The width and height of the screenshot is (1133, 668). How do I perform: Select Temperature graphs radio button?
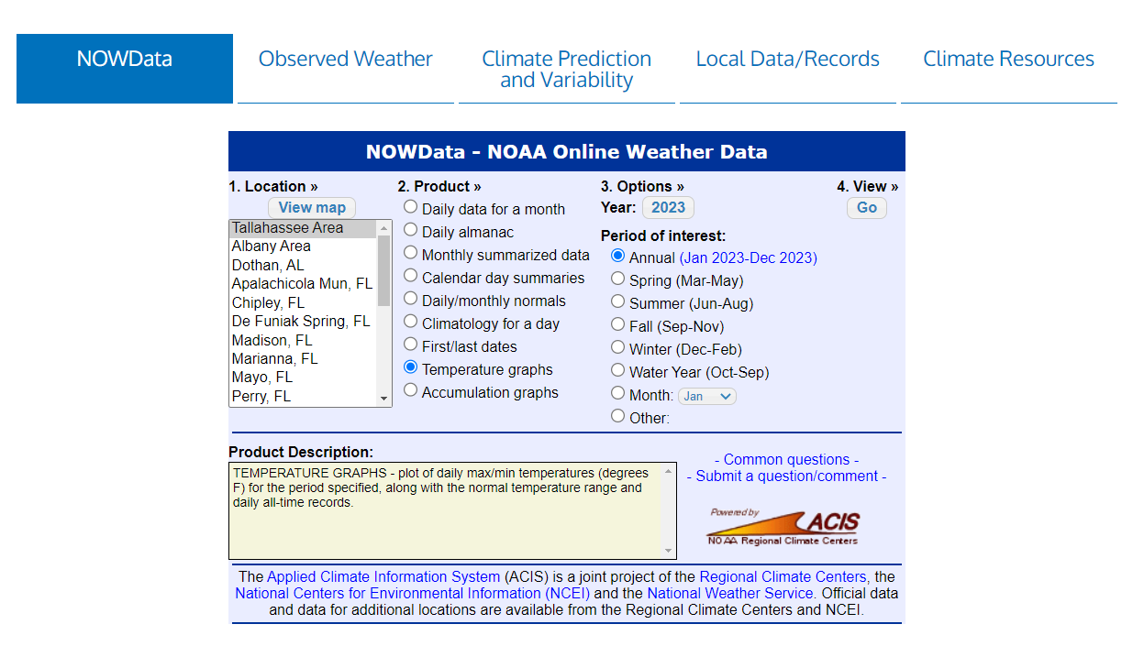(410, 368)
